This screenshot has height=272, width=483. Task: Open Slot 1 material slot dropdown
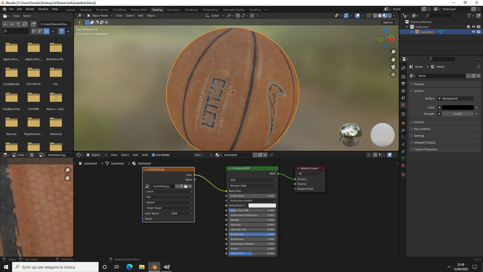click(203, 155)
